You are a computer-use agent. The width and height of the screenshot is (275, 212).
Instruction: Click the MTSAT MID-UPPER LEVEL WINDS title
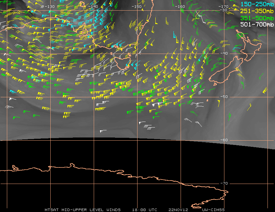pyautogui.click(x=82, y=210)
